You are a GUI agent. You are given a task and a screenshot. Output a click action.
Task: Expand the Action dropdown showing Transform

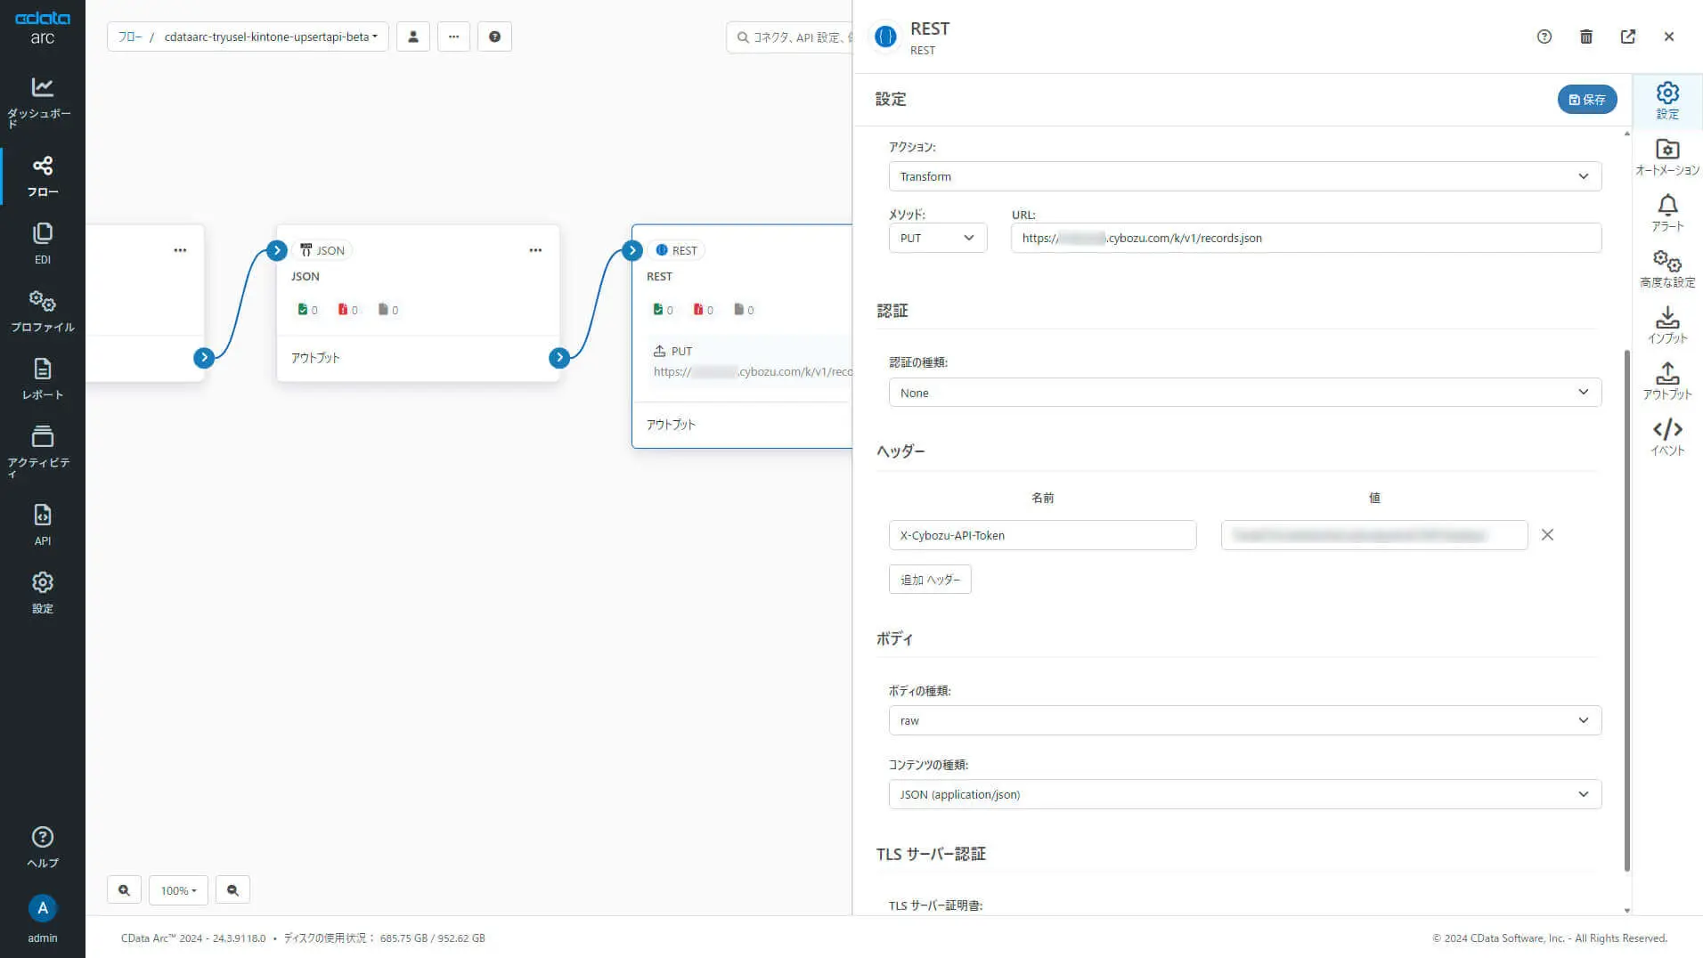[x=1245, y=176]
